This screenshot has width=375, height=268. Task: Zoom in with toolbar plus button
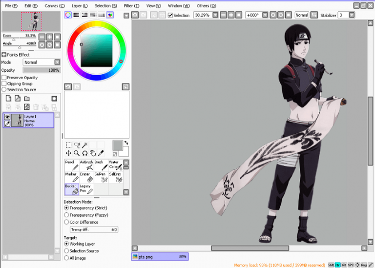click(231, 15)
